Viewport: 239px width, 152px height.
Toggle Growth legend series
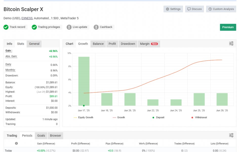[119, 117]
